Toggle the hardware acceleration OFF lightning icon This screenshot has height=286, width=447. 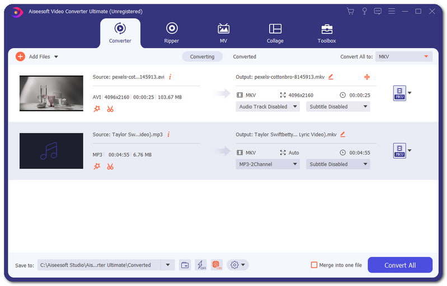pyautogui.click(x=201, y=265)
